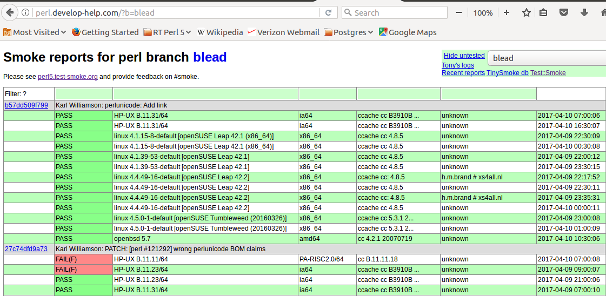606x296 pixels.
Task: Open the Postgres bookmarks dropdown
Action: pos(349,32)
